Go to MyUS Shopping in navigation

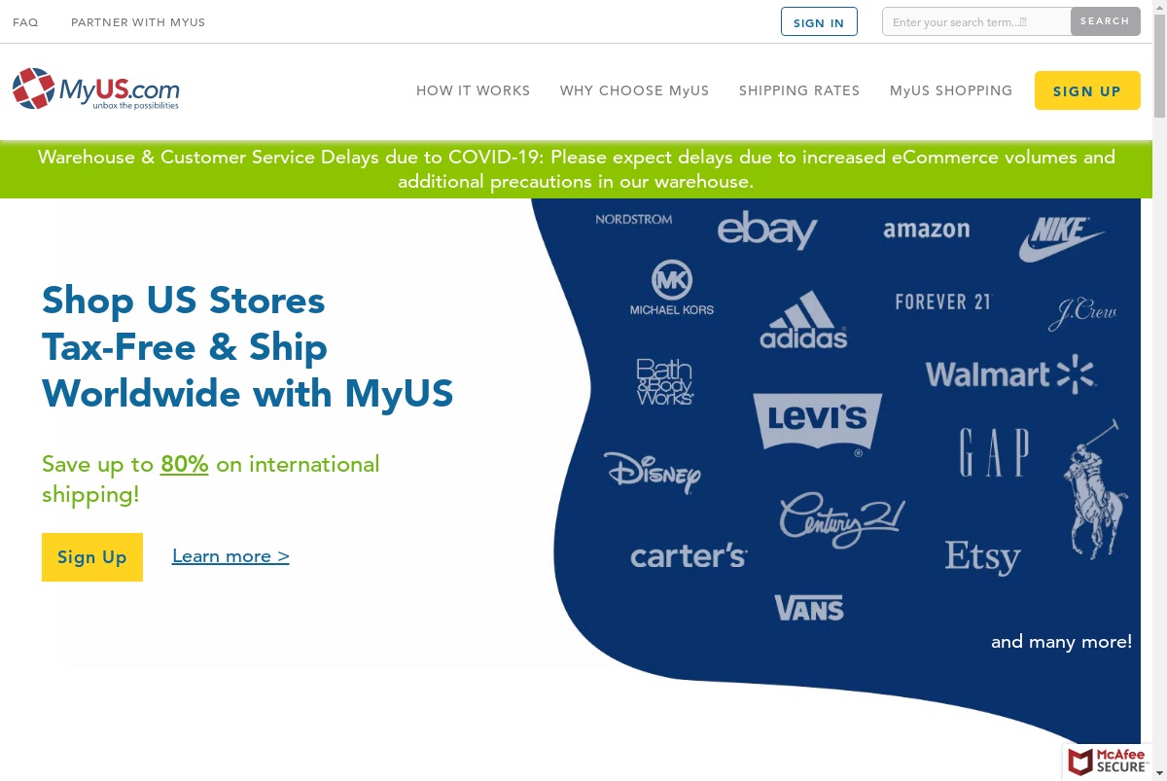(951, 90)
